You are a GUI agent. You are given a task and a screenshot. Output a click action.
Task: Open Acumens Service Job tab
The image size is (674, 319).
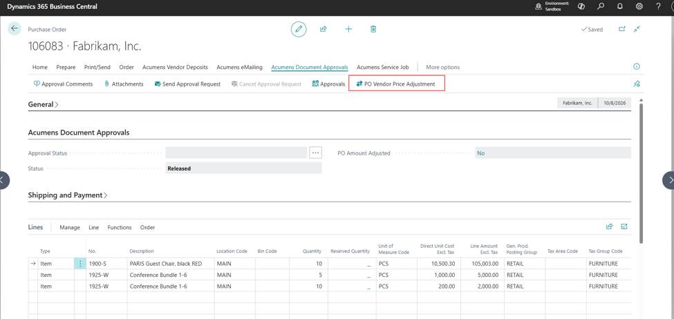click(x=382, y=67)
